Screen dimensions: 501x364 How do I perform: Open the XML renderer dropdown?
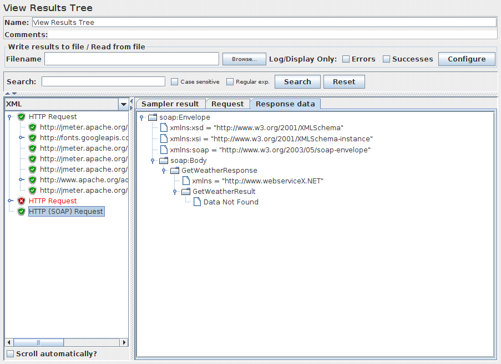(x=124, y=104)
